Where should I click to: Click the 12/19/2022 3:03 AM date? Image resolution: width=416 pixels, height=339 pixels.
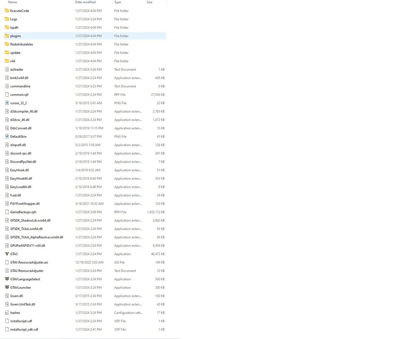(89, 262)
